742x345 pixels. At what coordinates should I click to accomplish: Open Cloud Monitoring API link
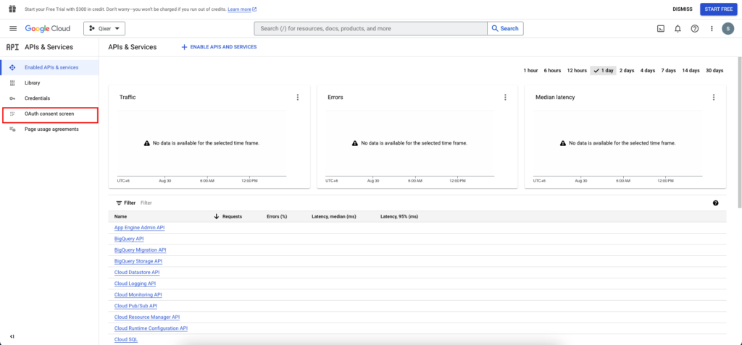click(138, 295)
